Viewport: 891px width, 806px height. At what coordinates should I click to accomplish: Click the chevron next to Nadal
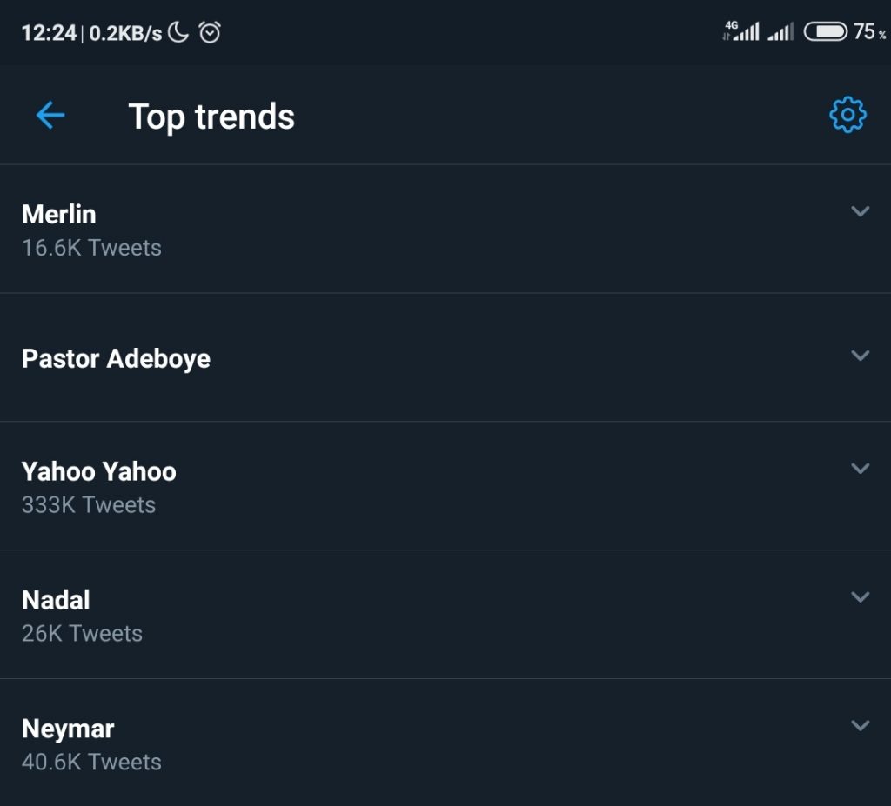[860, 597]
